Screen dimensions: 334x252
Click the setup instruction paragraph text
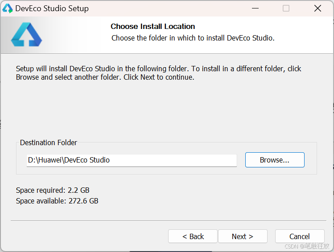point(158,73)
